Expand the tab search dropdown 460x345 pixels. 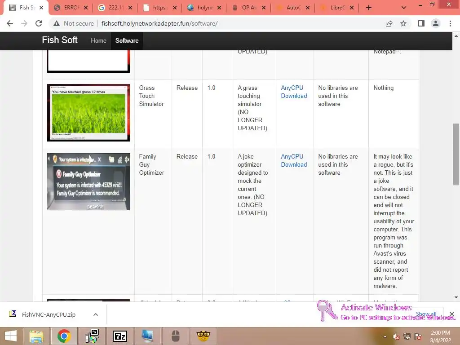tap(404, 8)
